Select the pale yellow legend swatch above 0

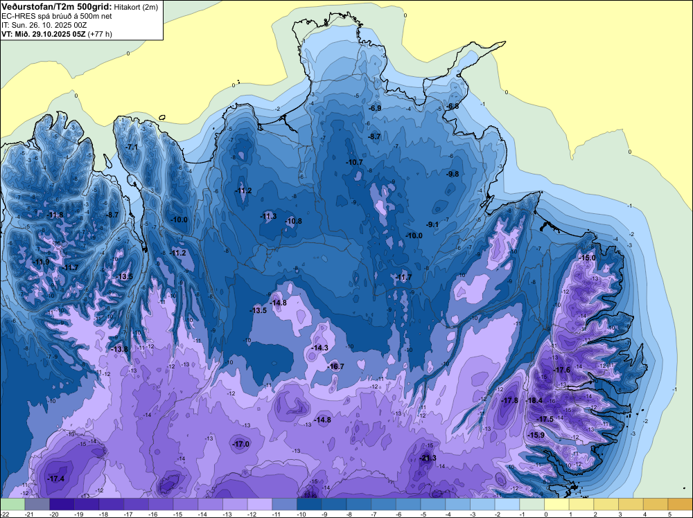click(556, 504)
